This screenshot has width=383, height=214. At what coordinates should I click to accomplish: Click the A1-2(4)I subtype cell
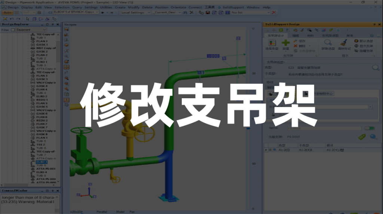(312, 150)
